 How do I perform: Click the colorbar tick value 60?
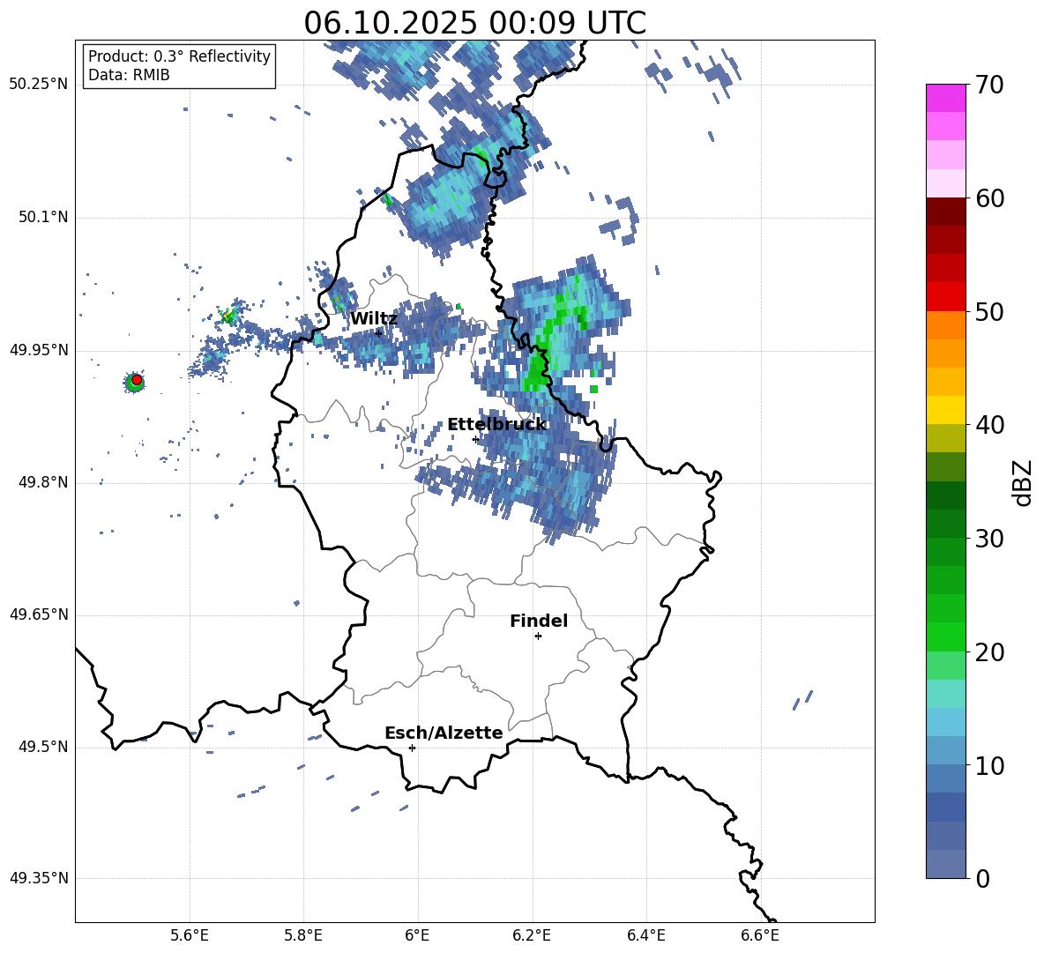989,198
